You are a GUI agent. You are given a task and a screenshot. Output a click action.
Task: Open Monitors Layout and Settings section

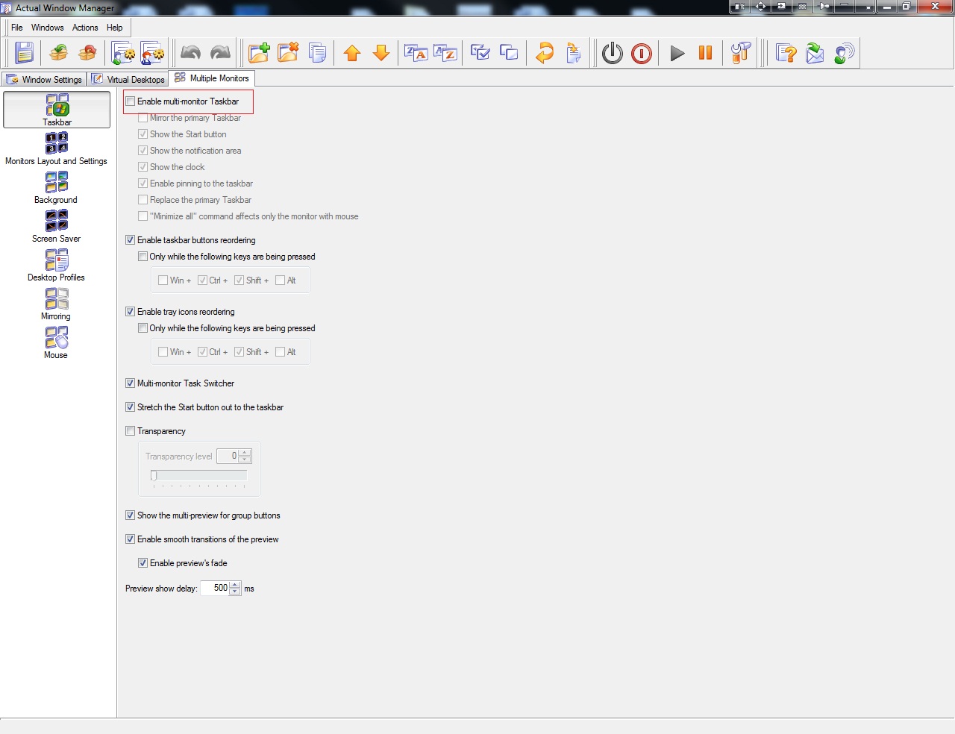click(57, 148)
